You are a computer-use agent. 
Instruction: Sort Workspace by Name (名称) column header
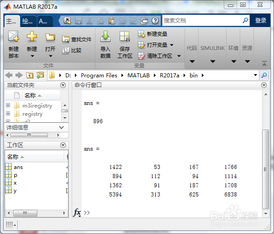click(x=35, y=157)
